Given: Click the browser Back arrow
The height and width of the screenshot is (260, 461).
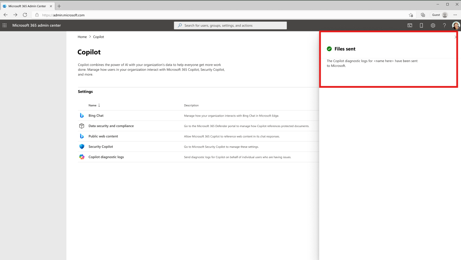Looking at the screenshot, I should click(x=6, y=15).
